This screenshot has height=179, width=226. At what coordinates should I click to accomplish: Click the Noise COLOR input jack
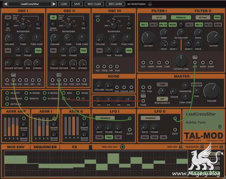tap(124, 87)
